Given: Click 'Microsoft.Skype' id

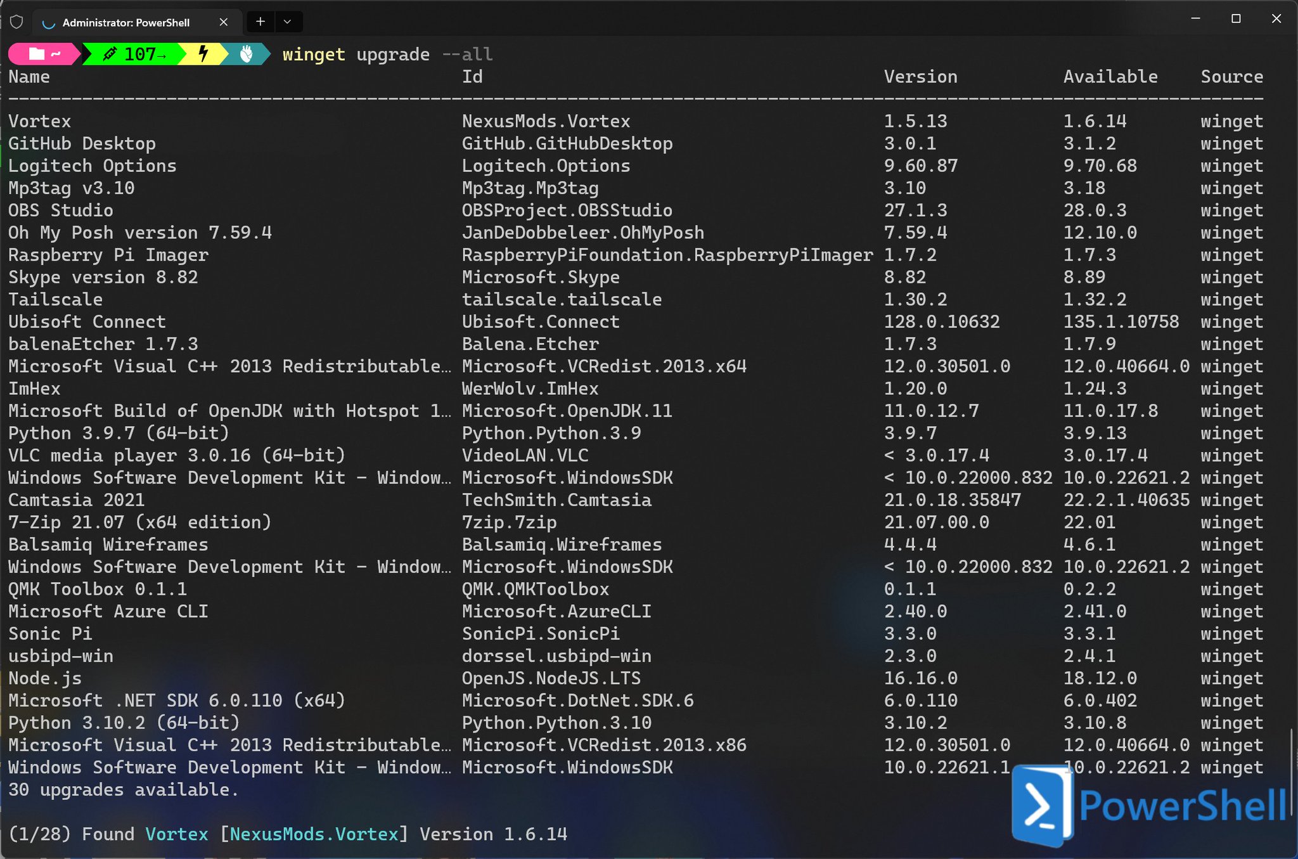Looking at the screenshot, I should pos(541,278).
